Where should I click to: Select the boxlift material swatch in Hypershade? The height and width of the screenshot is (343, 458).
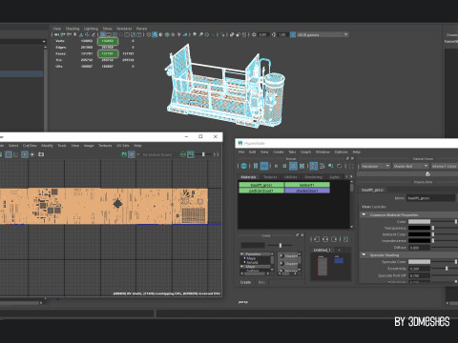click(261, 185)
